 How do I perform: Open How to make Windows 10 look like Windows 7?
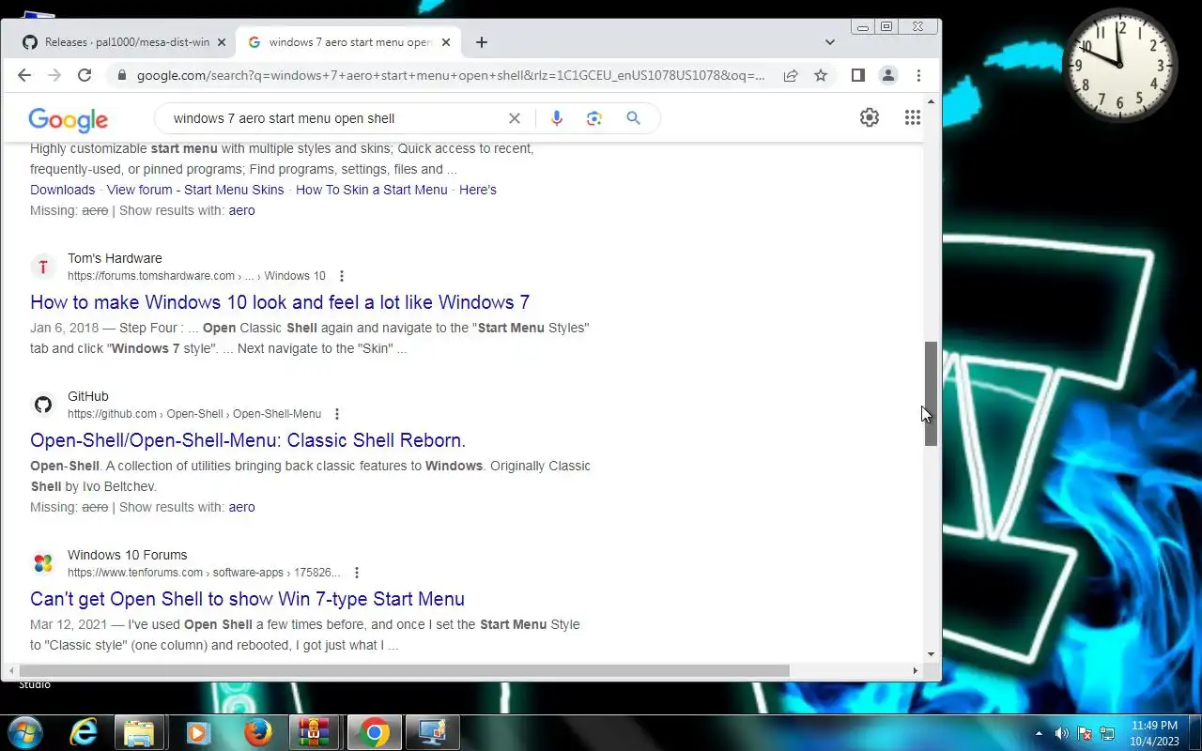tap(280, 302)
